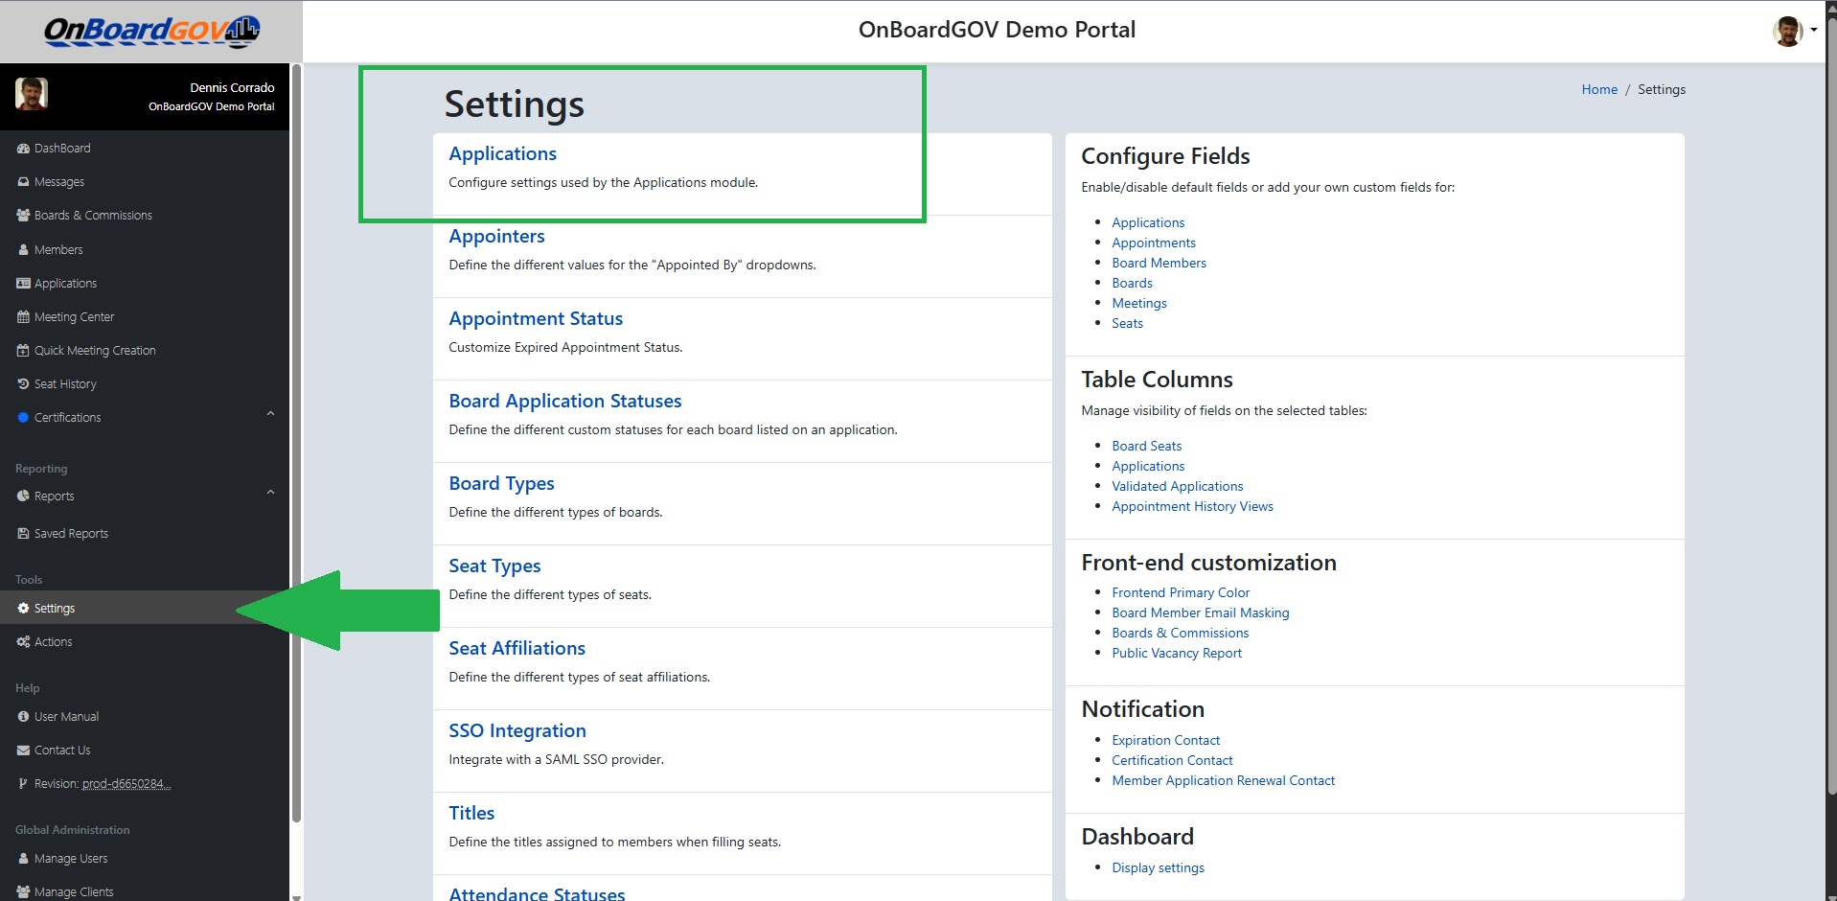Click the OnBoardGOV logo
This screenshot has height=901, width=1837.
[x=151, y=32]
